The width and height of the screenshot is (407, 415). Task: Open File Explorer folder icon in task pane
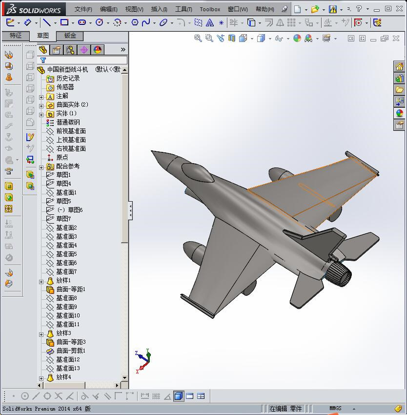399,89
